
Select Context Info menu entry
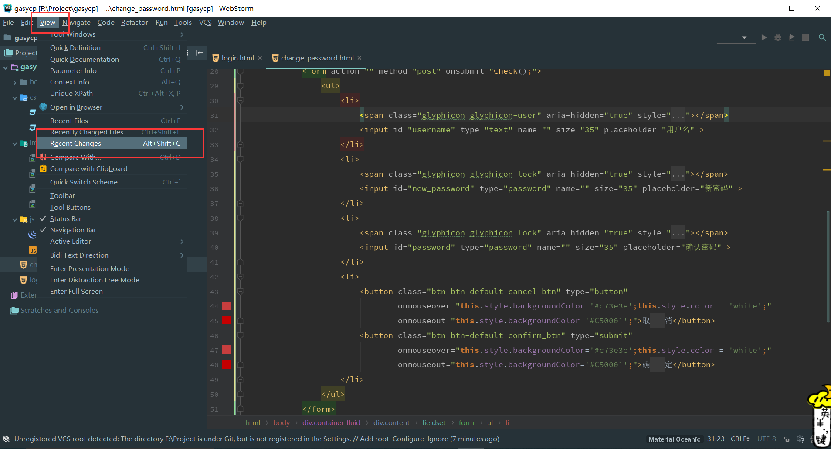click(112, 82)
